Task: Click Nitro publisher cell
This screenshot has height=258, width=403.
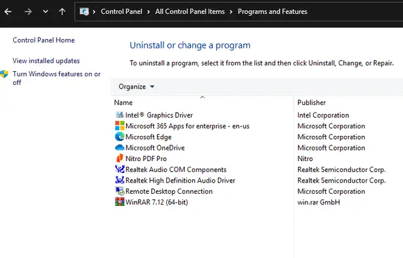Action: pos(305,159)
